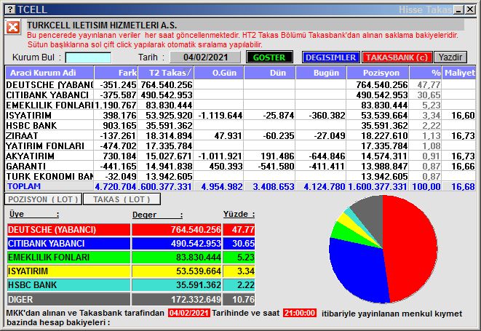Click total Pozisyon 1.600.377.331
This screenshot has width=481, height=331.
(x=378, y=186)
